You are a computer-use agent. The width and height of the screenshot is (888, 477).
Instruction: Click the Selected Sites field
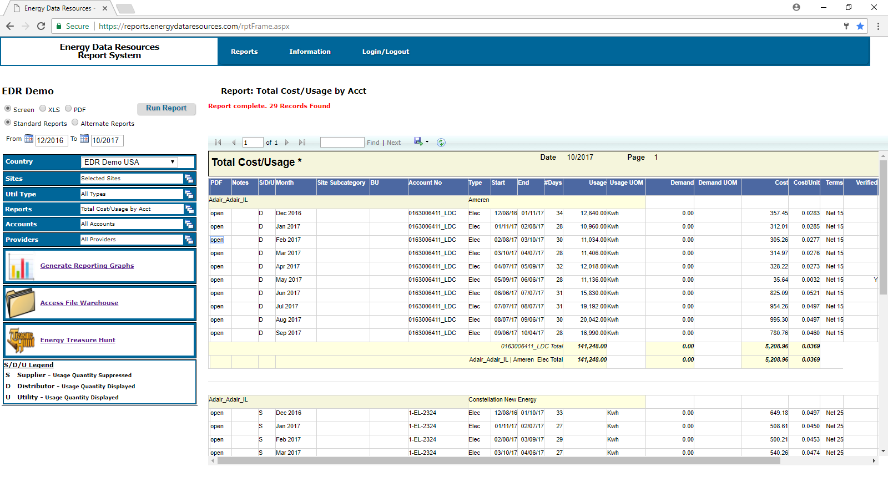[132, 179]
